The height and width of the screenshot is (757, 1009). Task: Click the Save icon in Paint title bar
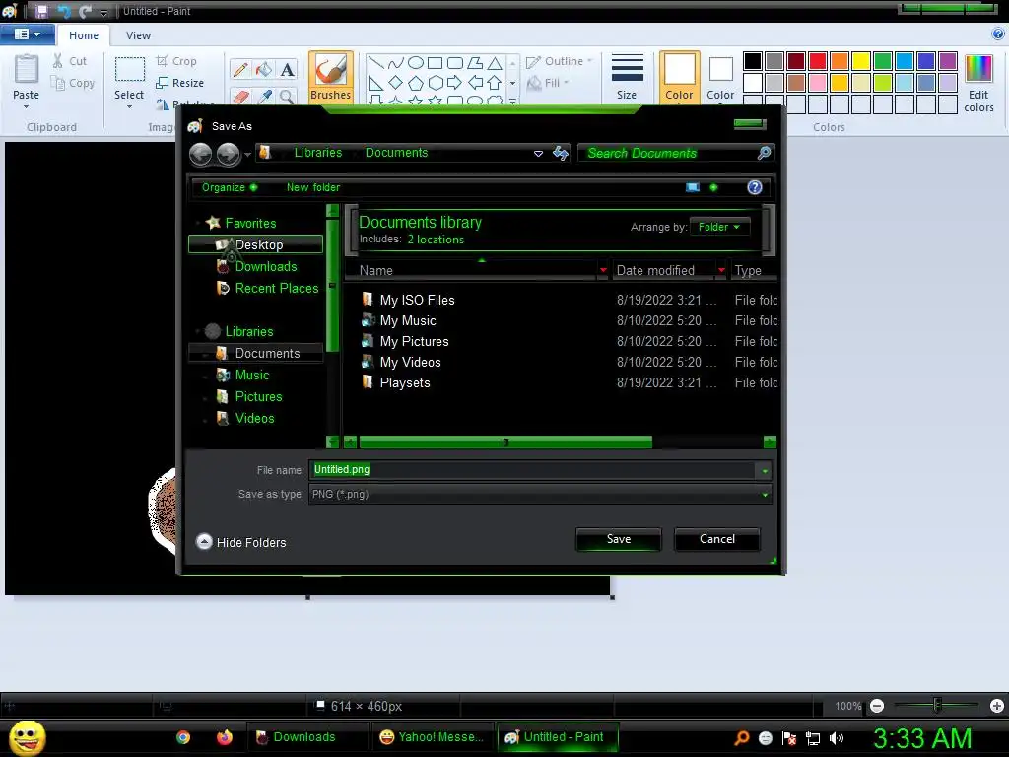(41, 11)
